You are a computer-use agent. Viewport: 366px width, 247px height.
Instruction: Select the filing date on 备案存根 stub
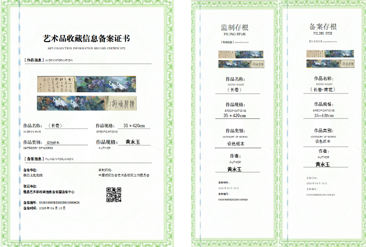tap(317, 183)
